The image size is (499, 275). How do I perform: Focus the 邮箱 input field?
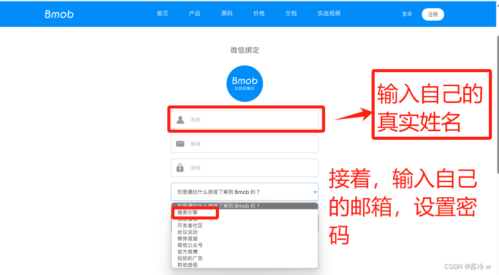(245, 144)
